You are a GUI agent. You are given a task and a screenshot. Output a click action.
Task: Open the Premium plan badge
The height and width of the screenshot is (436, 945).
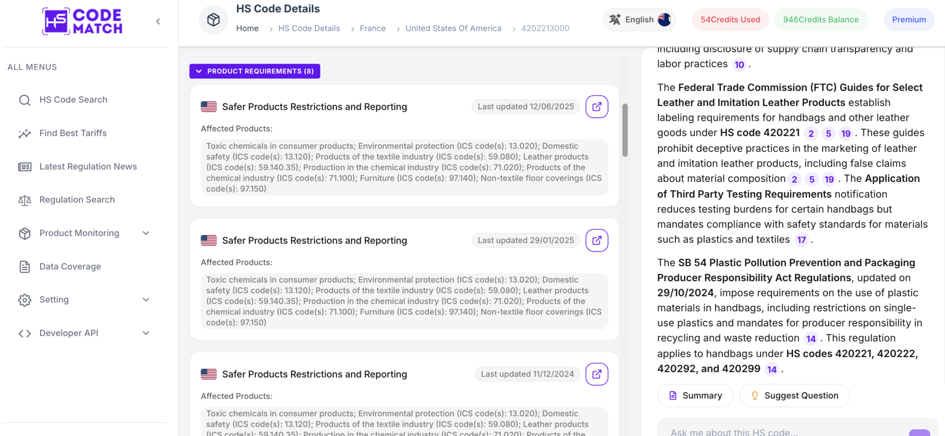click(x=909, y=19)
